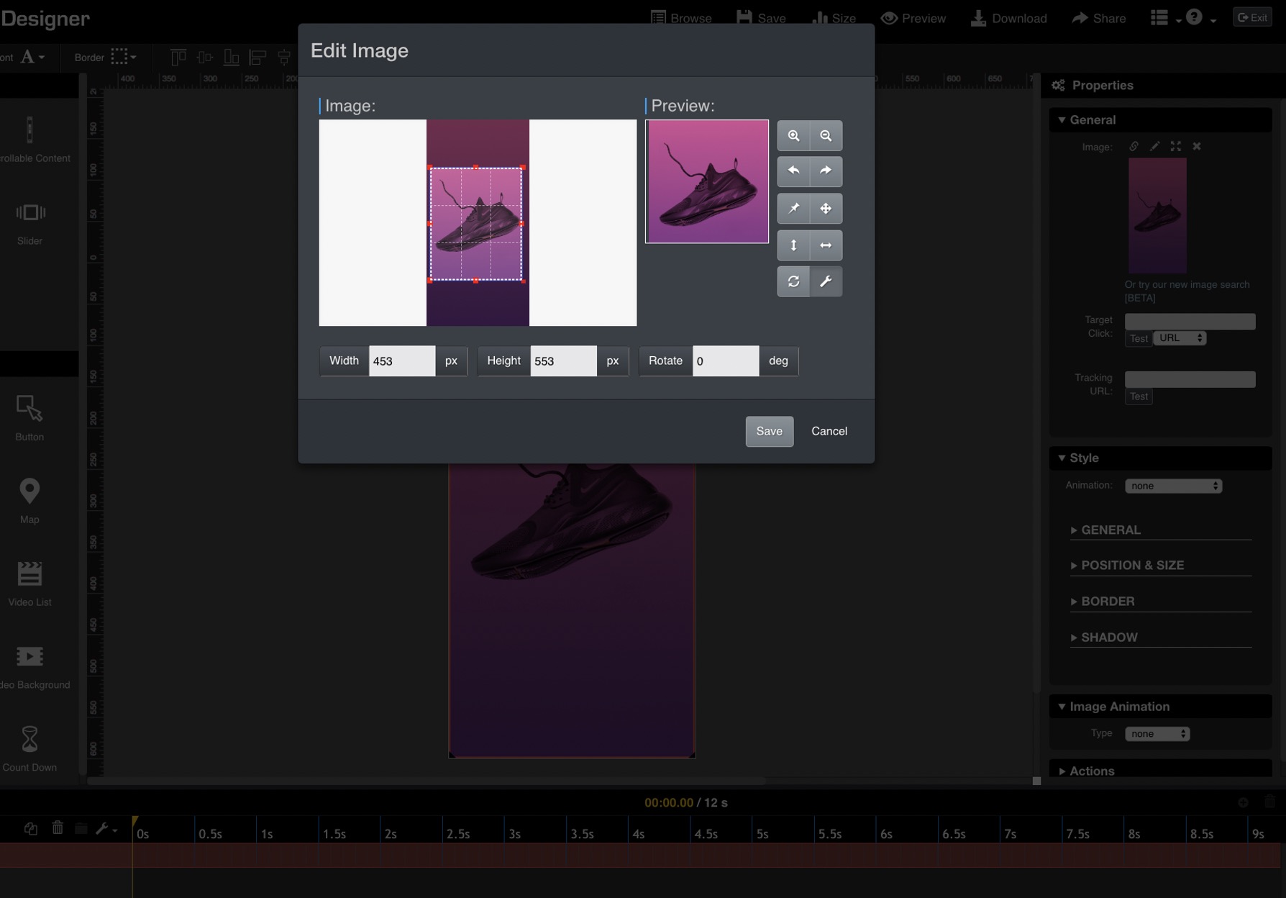The image size is (1286, 898).
Task: Click the Rotate degrees input field
Action: tap(725, 361)
